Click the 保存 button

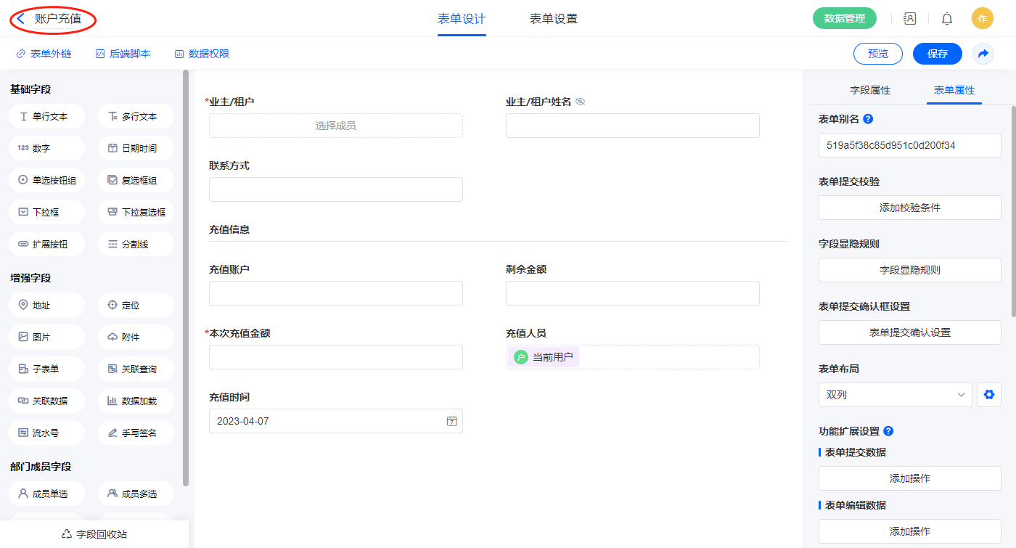[x=937, y=54]
